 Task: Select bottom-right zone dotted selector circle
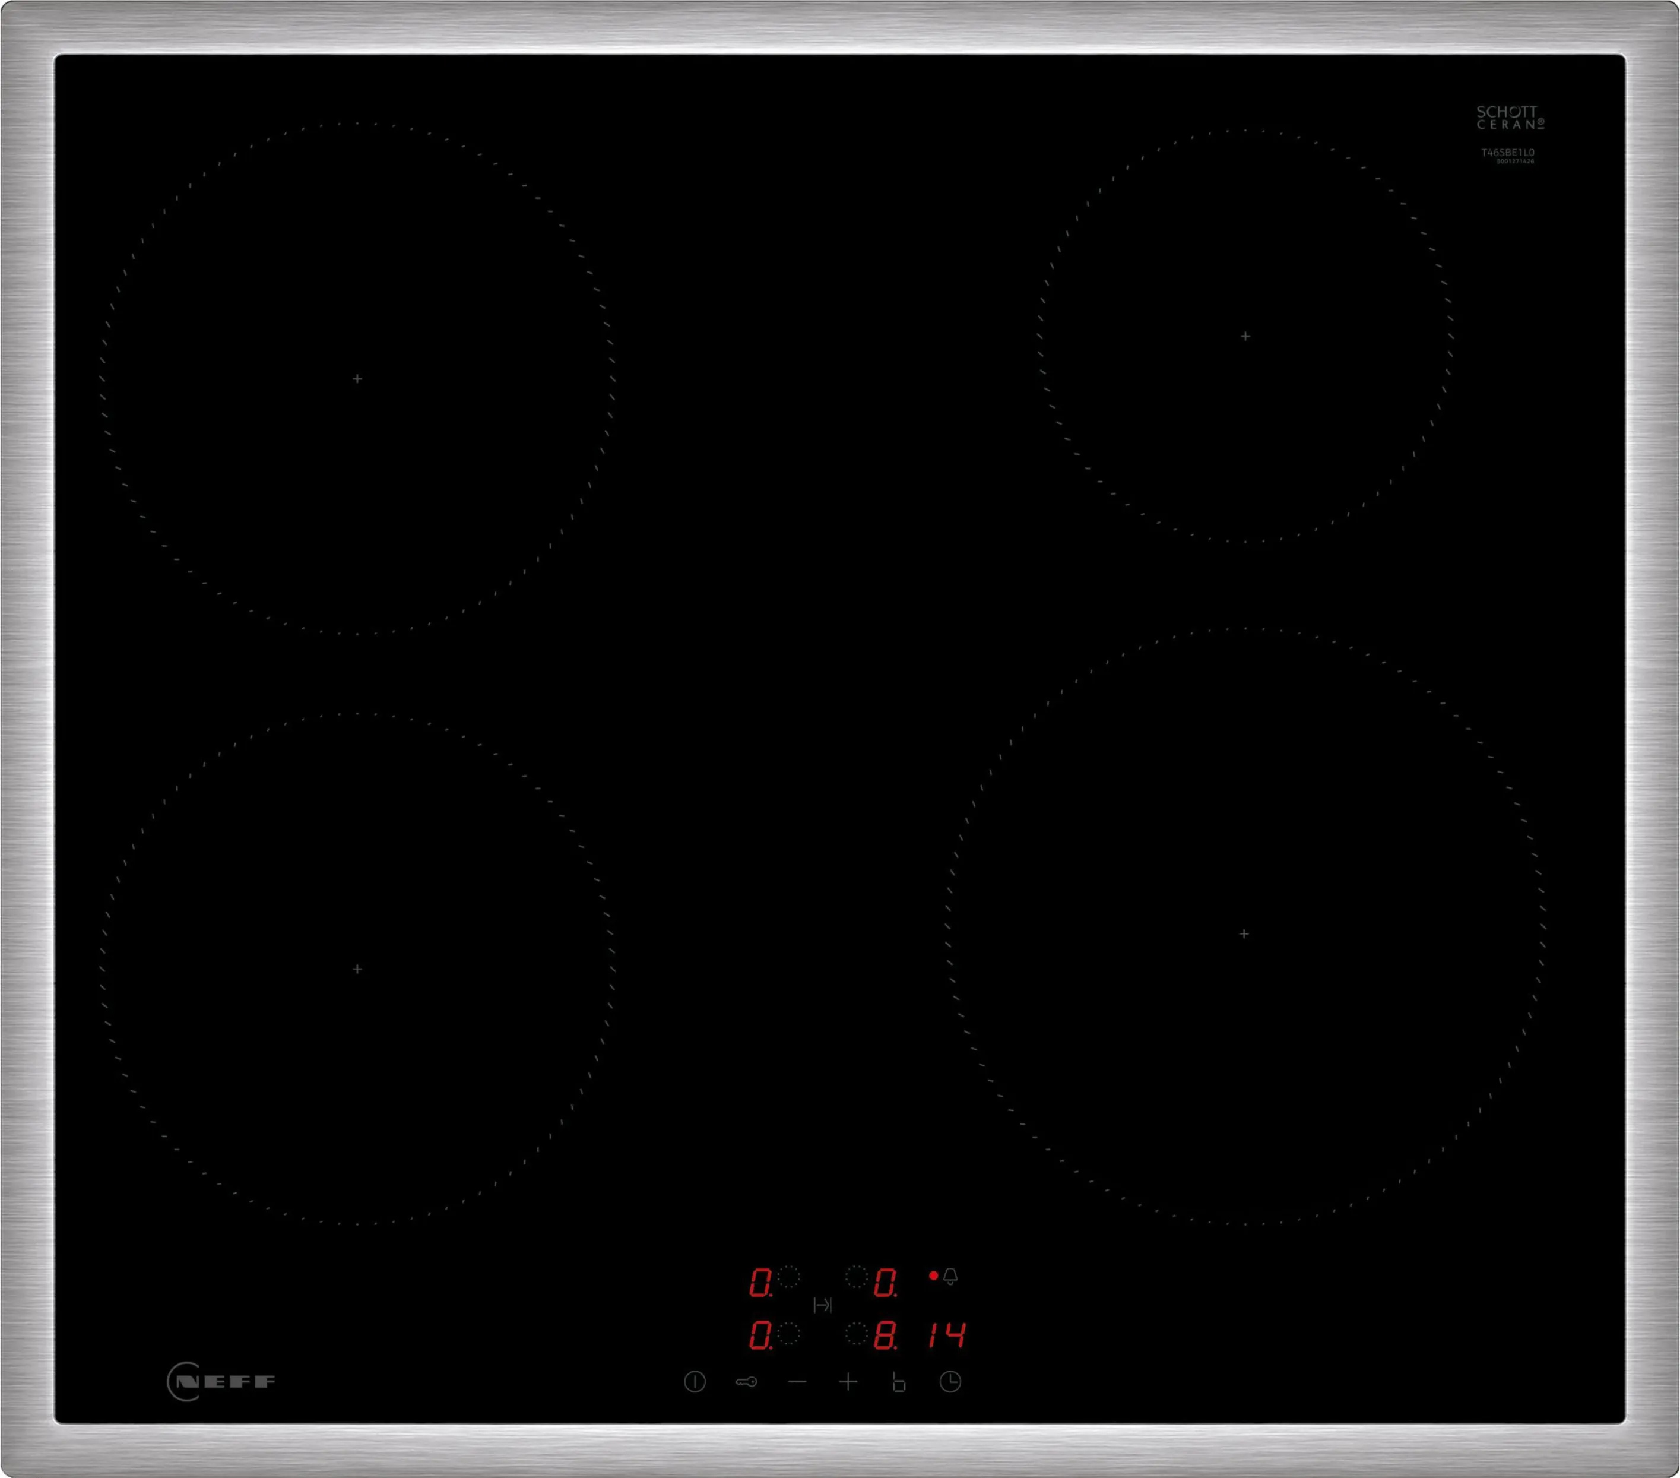[857, 1333]
